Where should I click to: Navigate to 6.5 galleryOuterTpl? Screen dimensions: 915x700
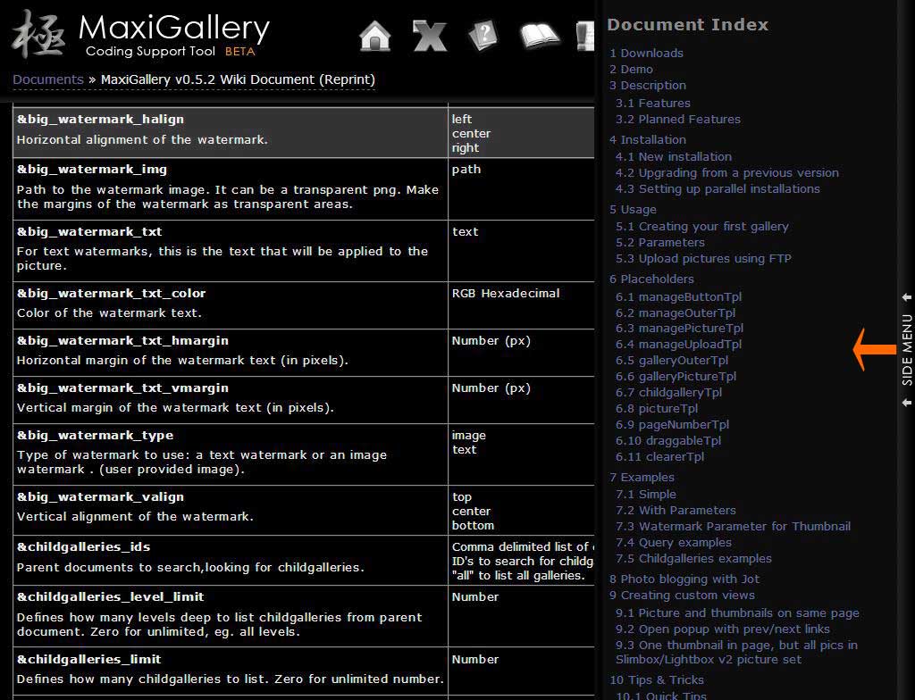click(671, 361)
